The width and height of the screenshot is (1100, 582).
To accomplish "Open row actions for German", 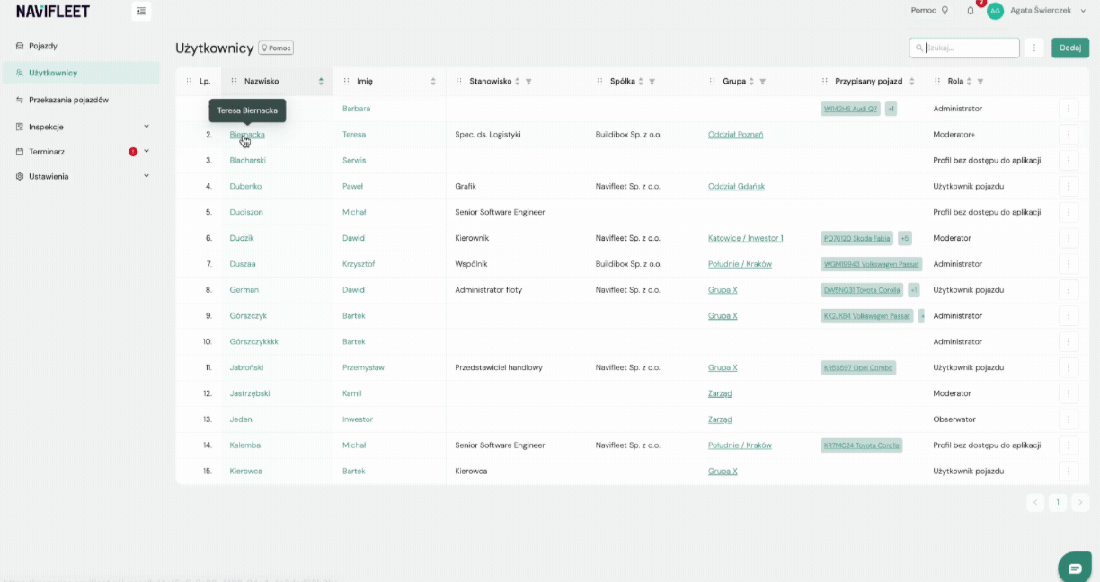I will click(1069, 290).
